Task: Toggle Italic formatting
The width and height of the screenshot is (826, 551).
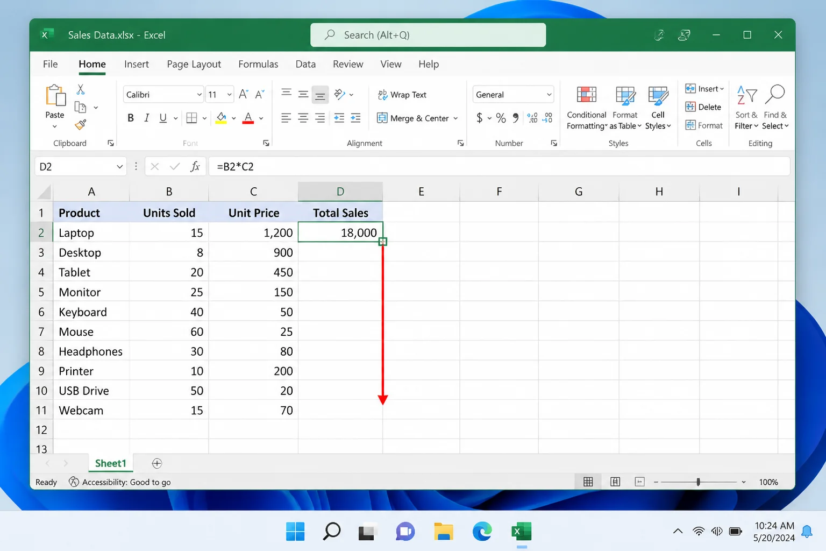Action: (146, 118)
